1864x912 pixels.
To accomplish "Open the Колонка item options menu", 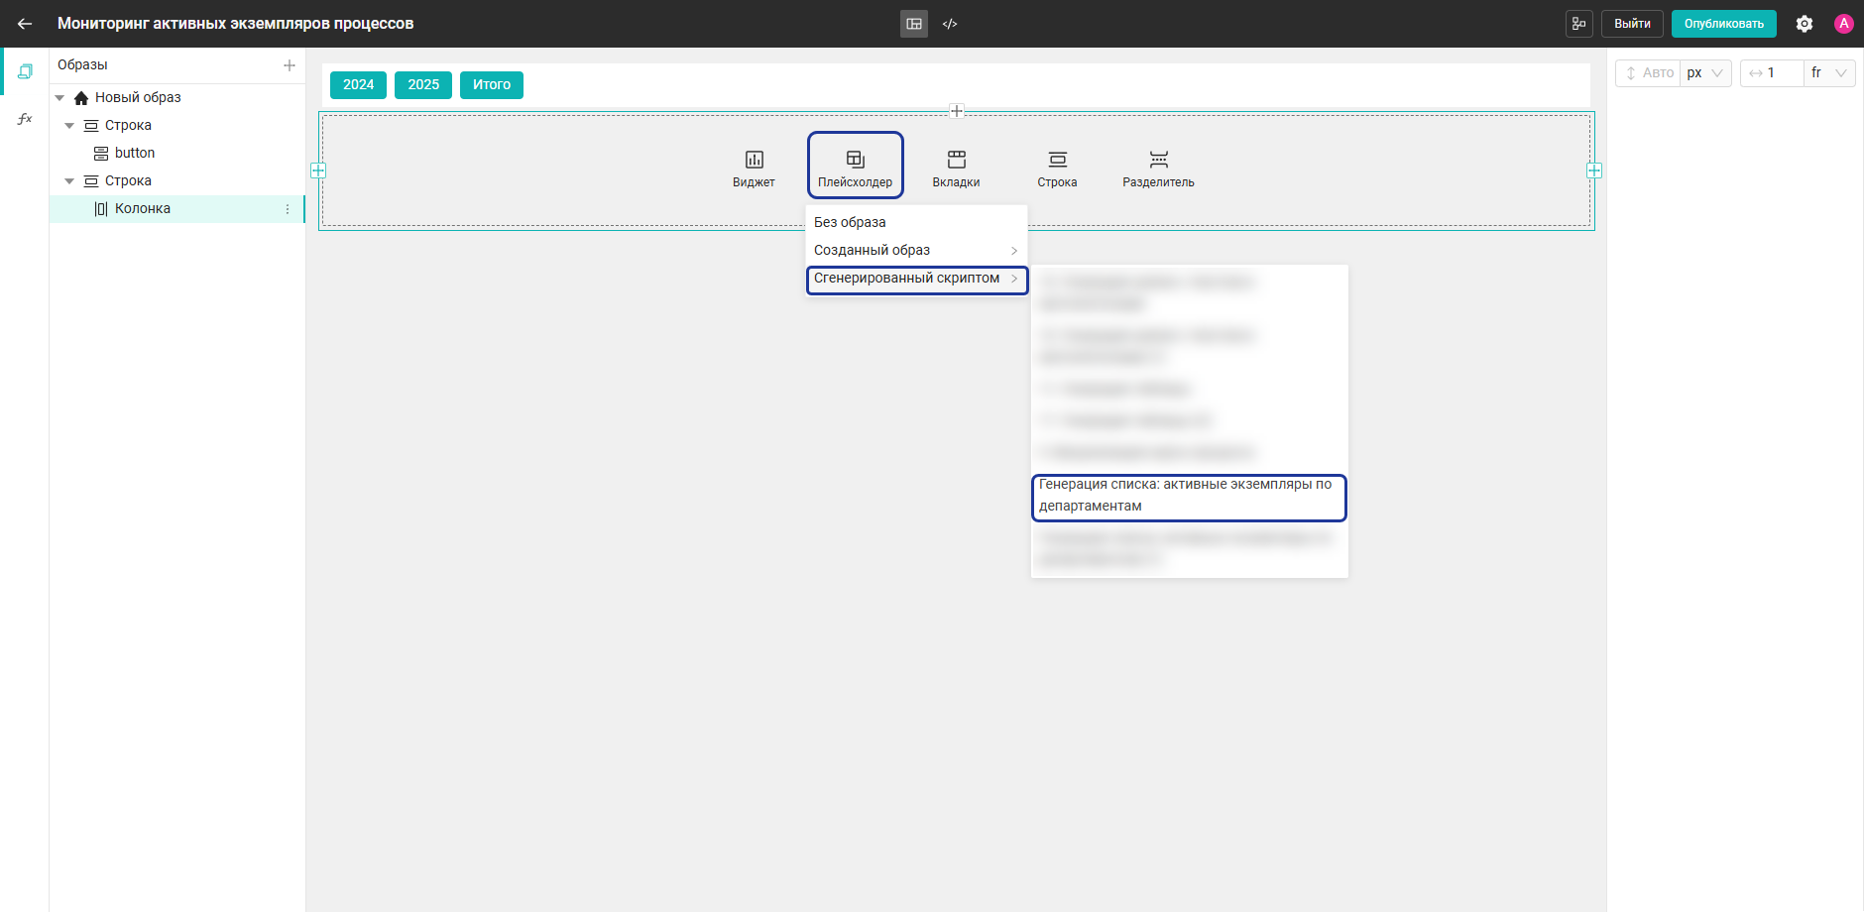I will tap(288, 209).
